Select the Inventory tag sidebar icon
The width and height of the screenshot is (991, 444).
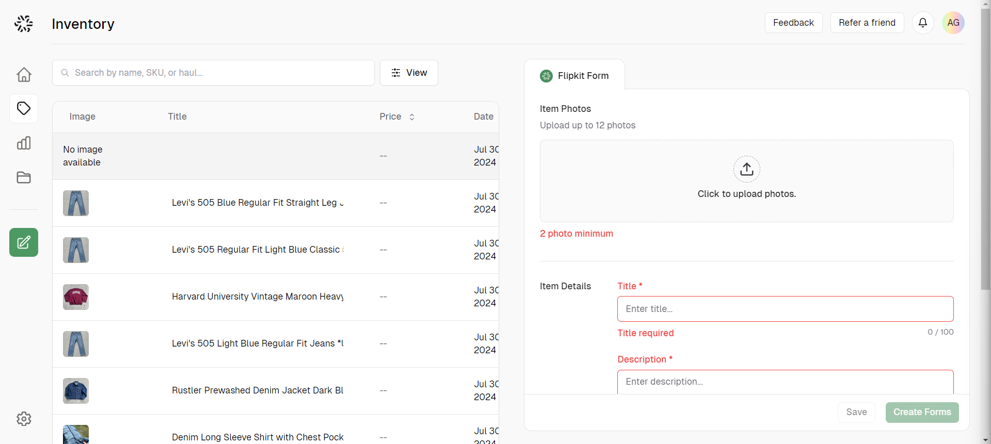24,108
